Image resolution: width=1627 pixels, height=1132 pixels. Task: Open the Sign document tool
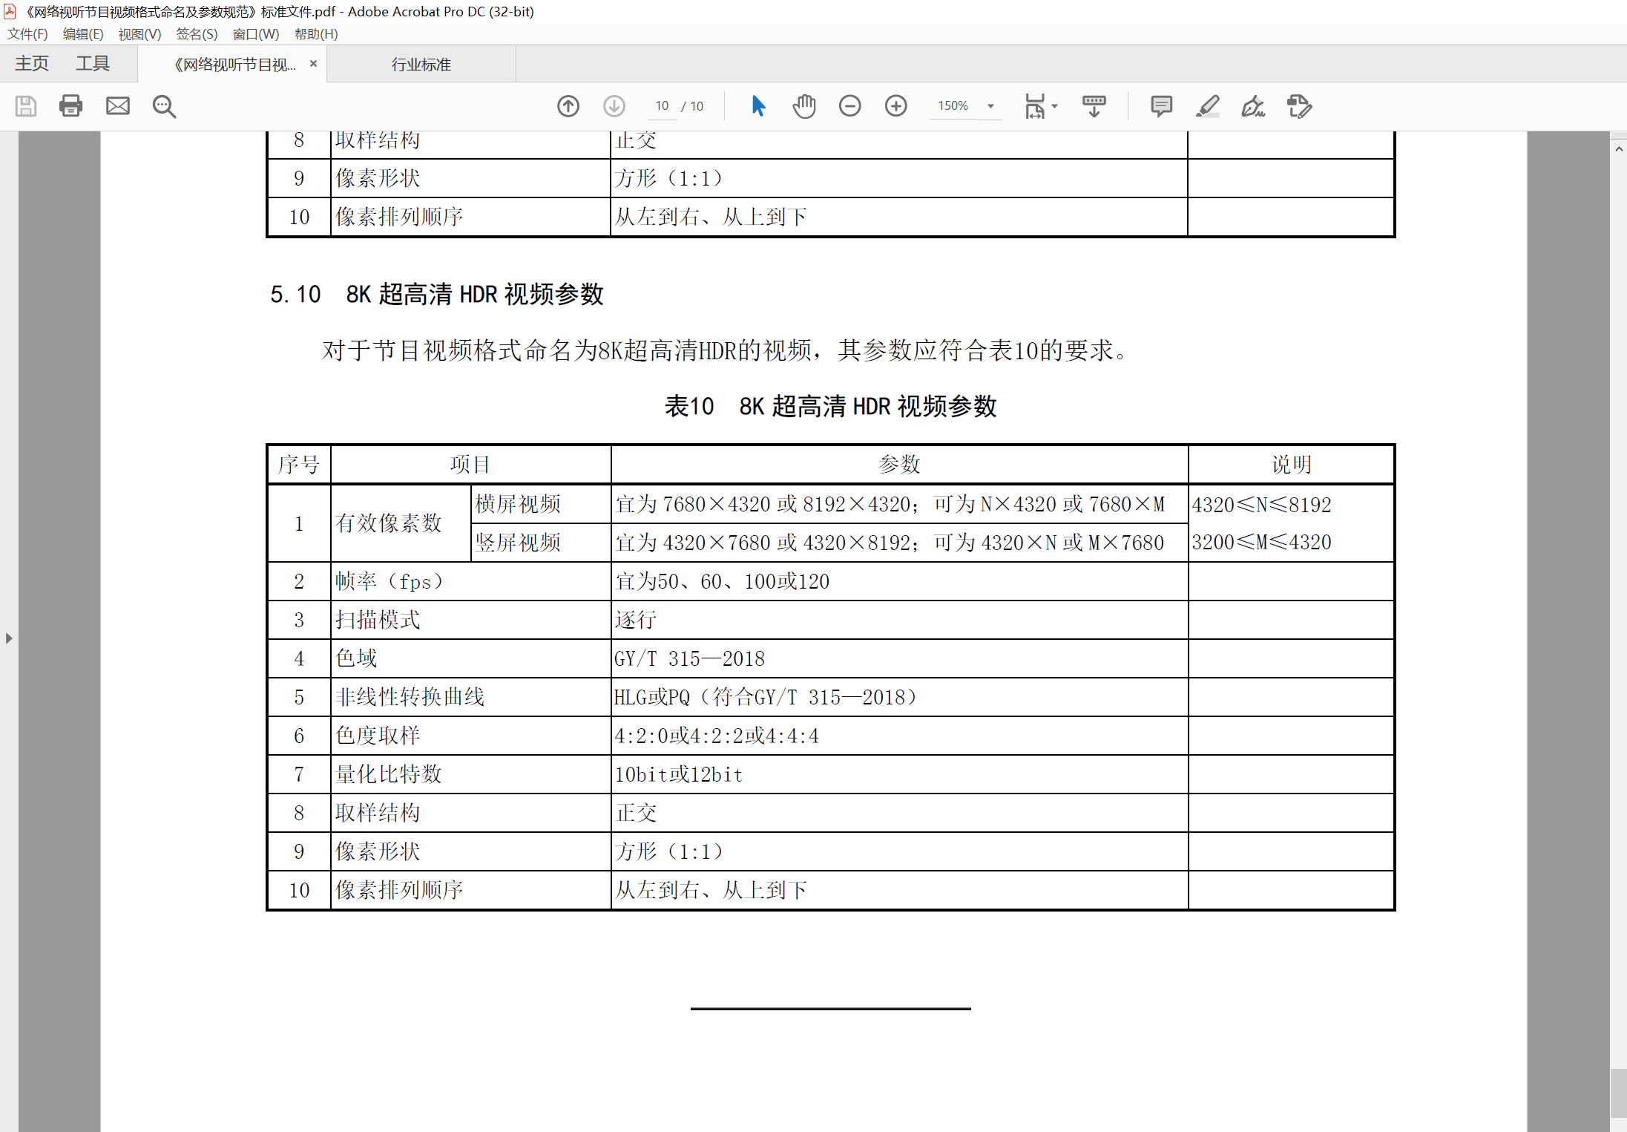pyautogui.click(x=1253, y=106)
